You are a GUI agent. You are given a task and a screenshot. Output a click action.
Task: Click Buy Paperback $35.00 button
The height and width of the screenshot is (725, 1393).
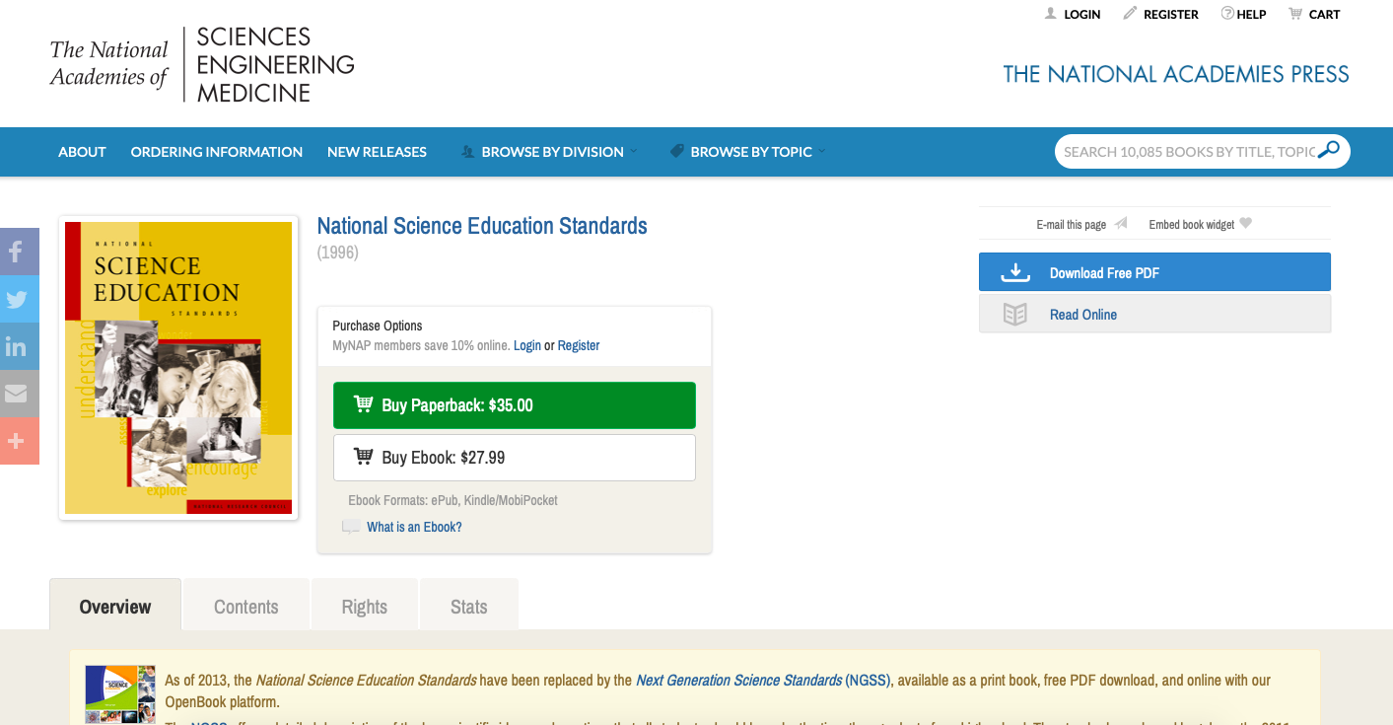click(x=515, y=405)
